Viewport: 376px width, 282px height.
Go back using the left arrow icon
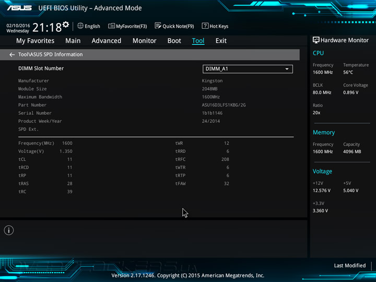tap(12, 55)
